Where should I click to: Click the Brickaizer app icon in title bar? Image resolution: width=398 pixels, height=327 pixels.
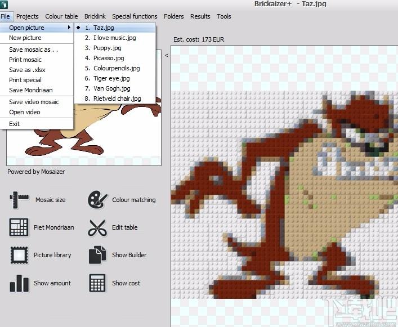coord(4,4)
